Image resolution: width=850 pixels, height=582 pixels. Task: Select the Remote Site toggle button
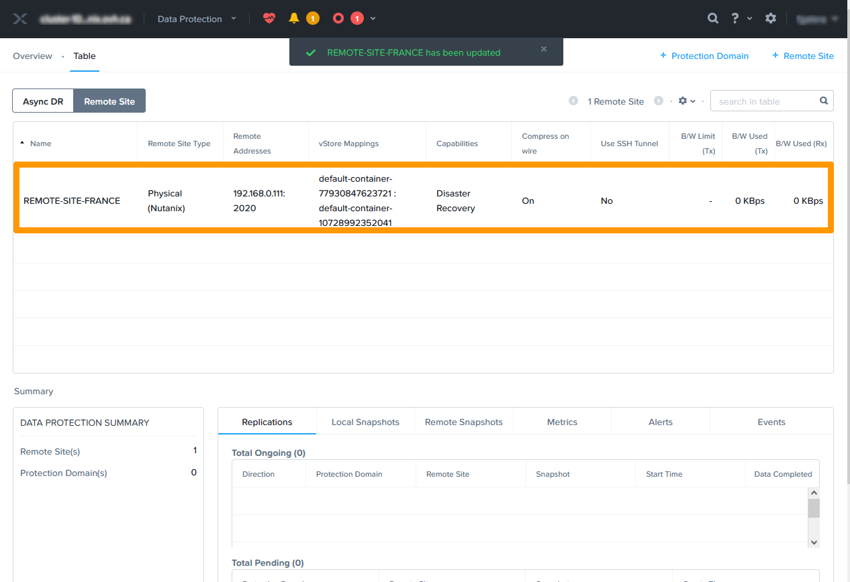pyautogui.click(x=109, y=101)
